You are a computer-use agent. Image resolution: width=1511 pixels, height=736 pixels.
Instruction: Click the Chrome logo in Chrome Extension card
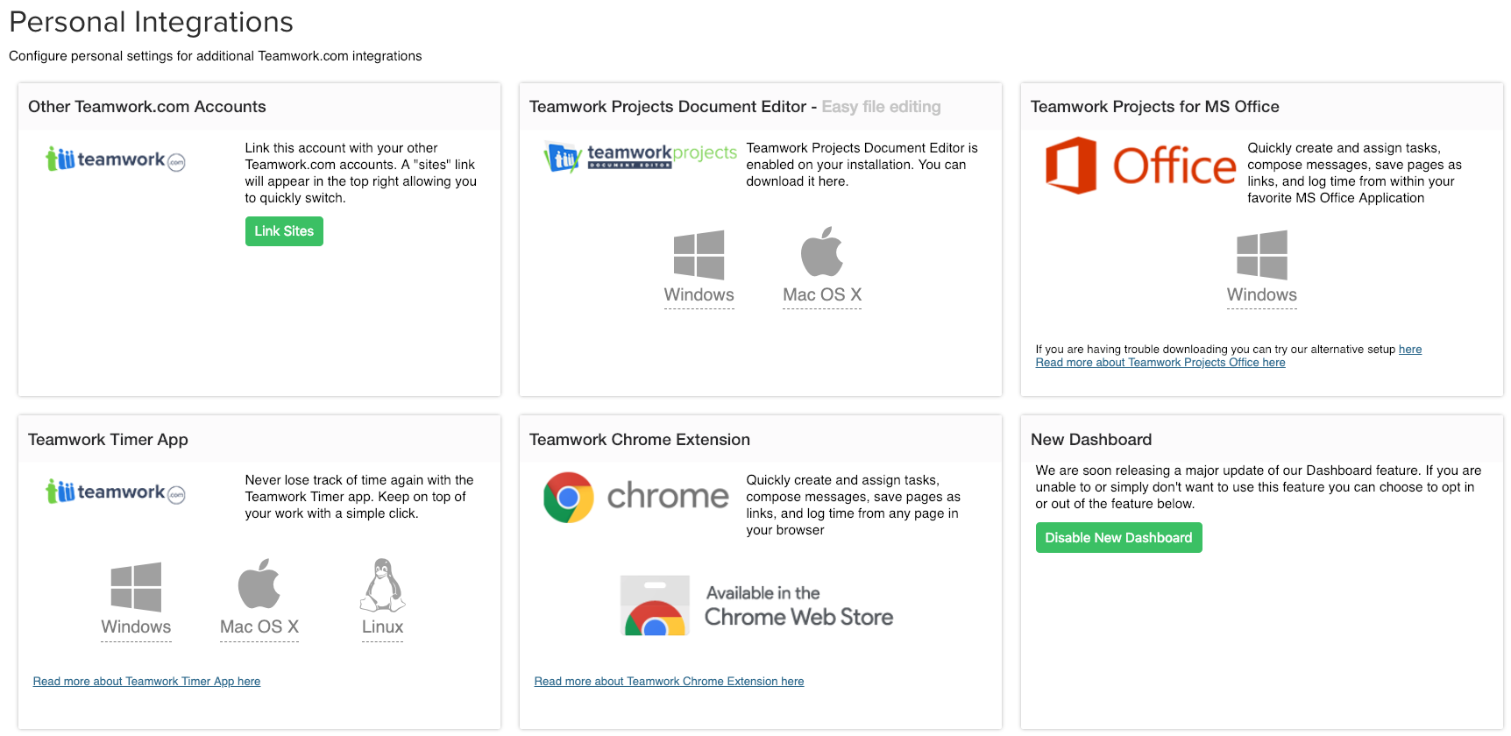click(x=636, y=497)
